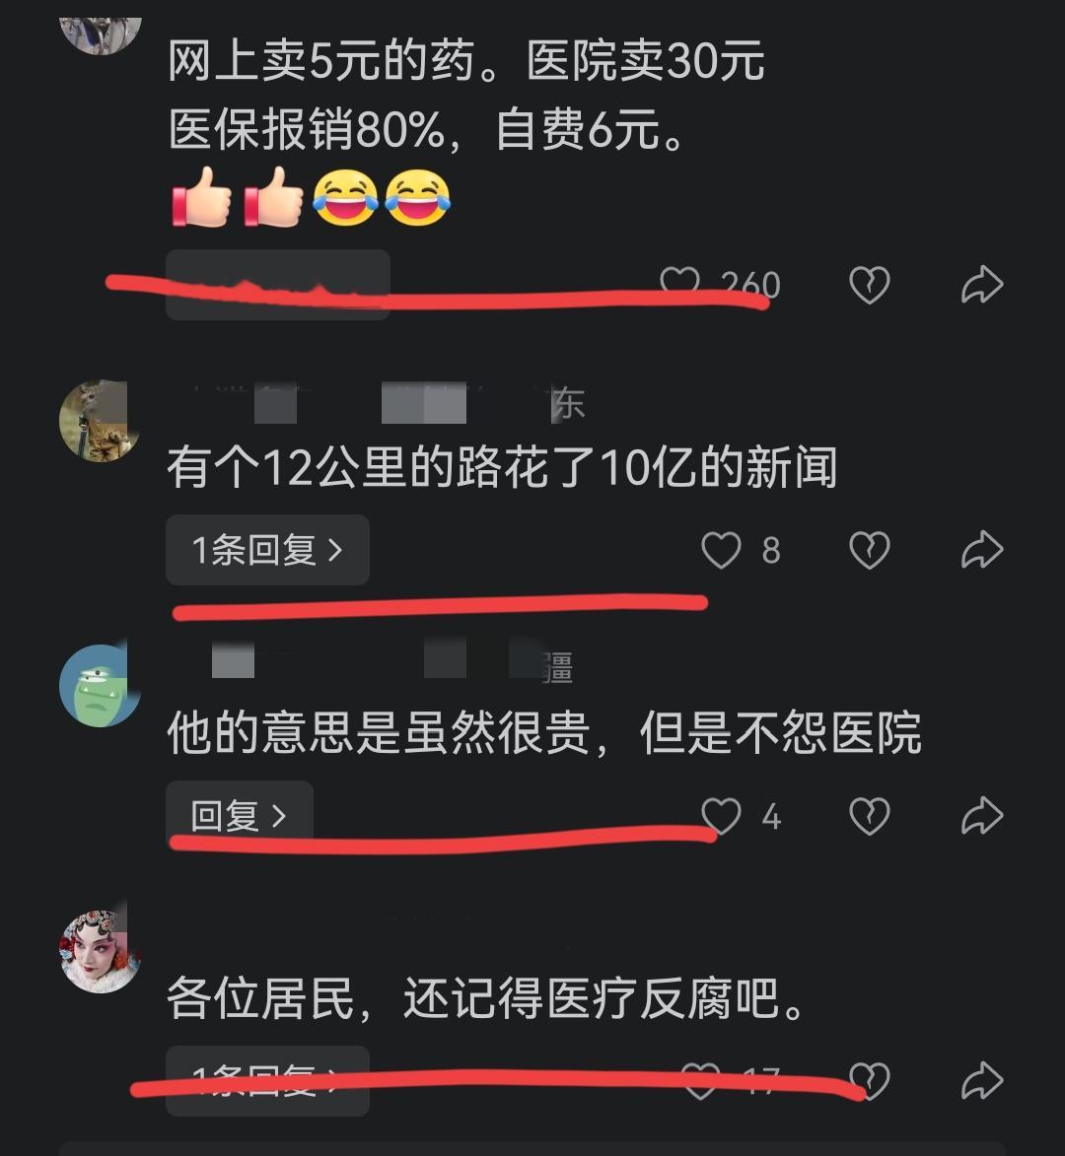Select the comment text 各位居民，还记得医疗反腐吧
The height and width of the screenshot is (1156, 1065).
tap(487, 998)
